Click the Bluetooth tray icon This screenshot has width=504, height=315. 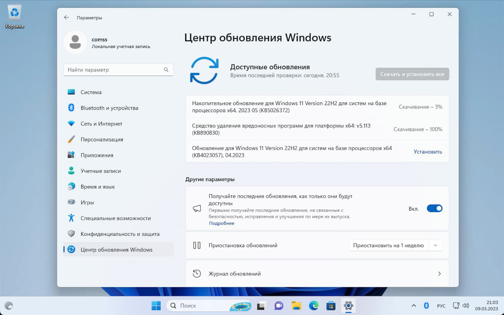click(426, 306)
